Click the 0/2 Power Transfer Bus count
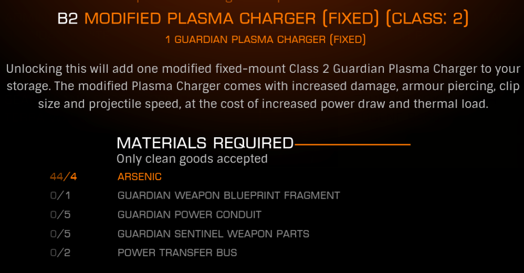The height and width of the screenshot is (273, 524). tap(60, 253)
